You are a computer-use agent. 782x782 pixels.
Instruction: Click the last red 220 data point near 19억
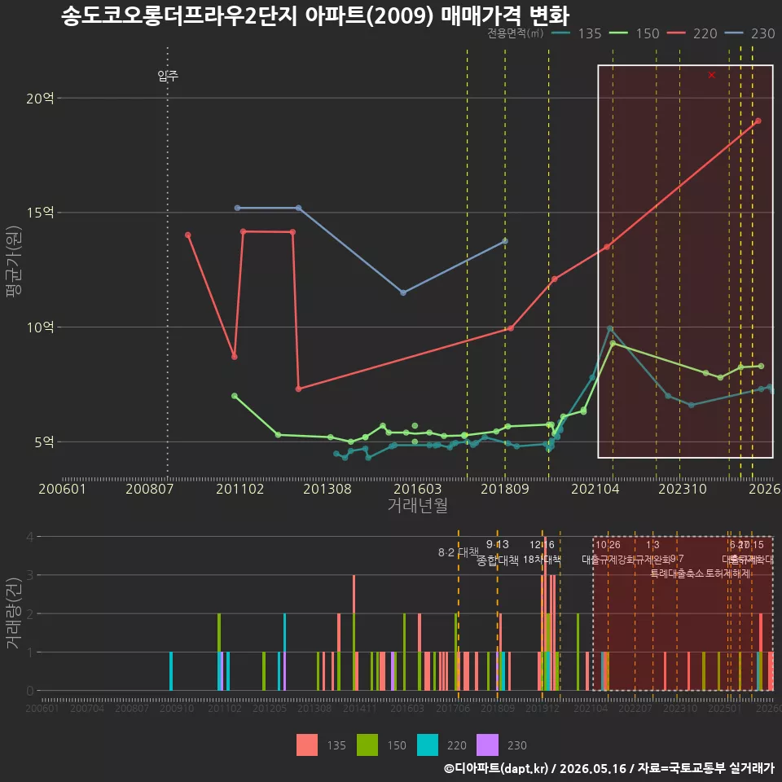758,121
